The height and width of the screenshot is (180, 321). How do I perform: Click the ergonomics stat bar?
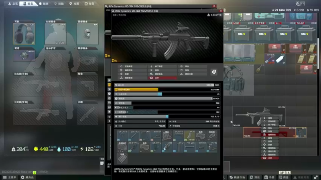[x=167, y=94]
